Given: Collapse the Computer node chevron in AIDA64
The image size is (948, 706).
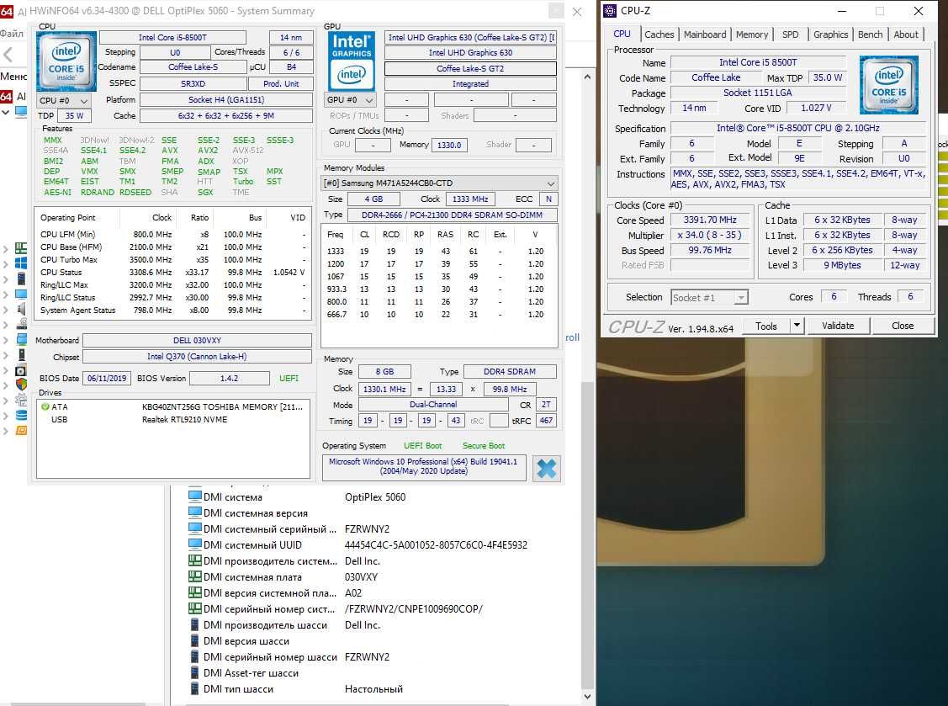Looking at the screenshot, I should click(x=5, y=112).
